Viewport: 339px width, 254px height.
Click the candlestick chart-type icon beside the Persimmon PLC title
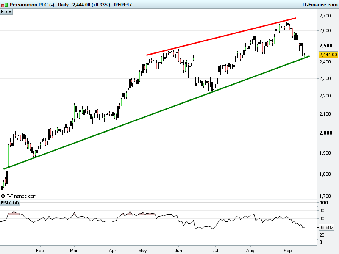[x=5, y=5]
